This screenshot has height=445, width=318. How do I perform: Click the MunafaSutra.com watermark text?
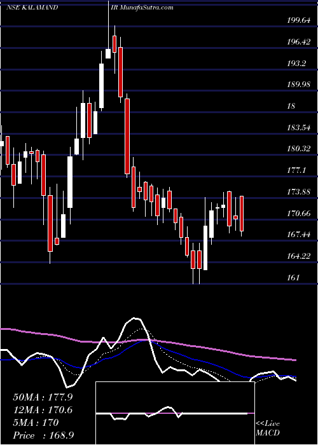(147, 8)
